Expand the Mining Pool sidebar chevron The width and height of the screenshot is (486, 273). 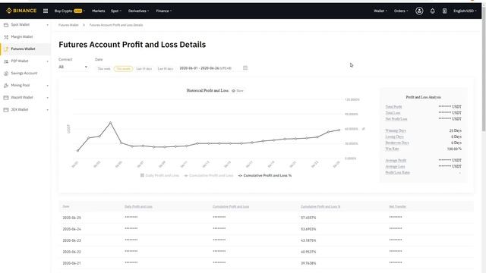pos(47,86)
